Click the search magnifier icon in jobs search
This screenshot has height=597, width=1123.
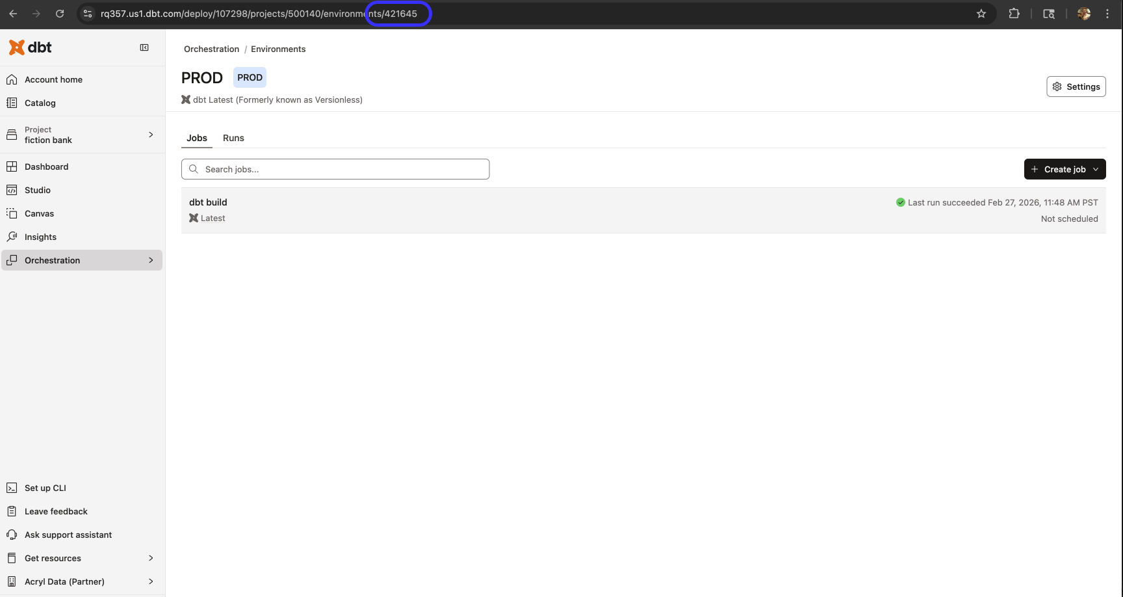(x=194, y=169)
